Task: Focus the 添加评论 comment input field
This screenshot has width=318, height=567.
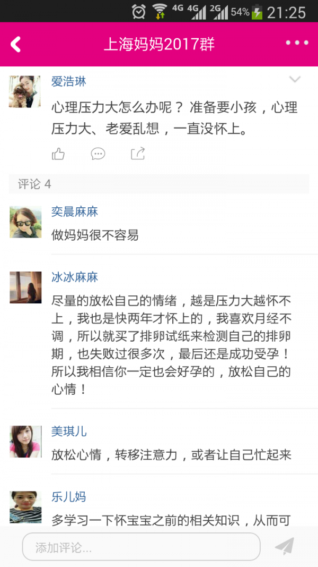Action: pyautogui.click(x=141, y=547)
